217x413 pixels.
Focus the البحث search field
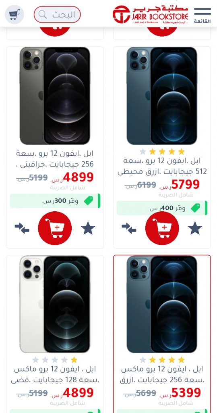[x=57, y=15]
